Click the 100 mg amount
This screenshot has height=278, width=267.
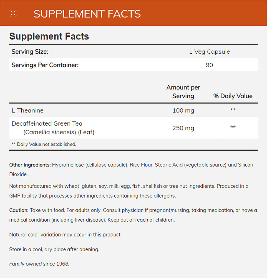[x=183, y=110]
